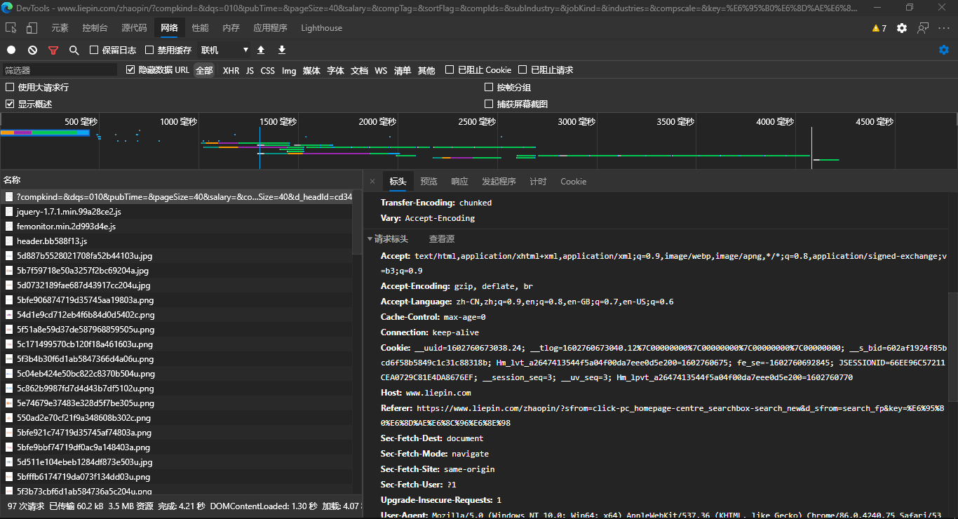Uncheck 显示概述 checkbox
Image resolution: width=958 pixels, height=519 pixels.
pyautogui.click(x=10, y=103)
